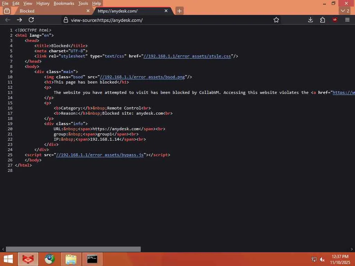Open the Help menu
Screen dimensions: 355x266
96,3
